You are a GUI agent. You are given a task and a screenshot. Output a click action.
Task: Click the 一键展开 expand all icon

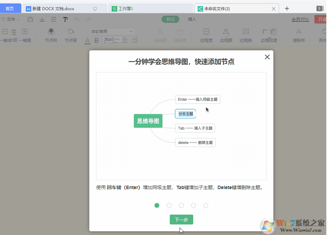[24, 35]
